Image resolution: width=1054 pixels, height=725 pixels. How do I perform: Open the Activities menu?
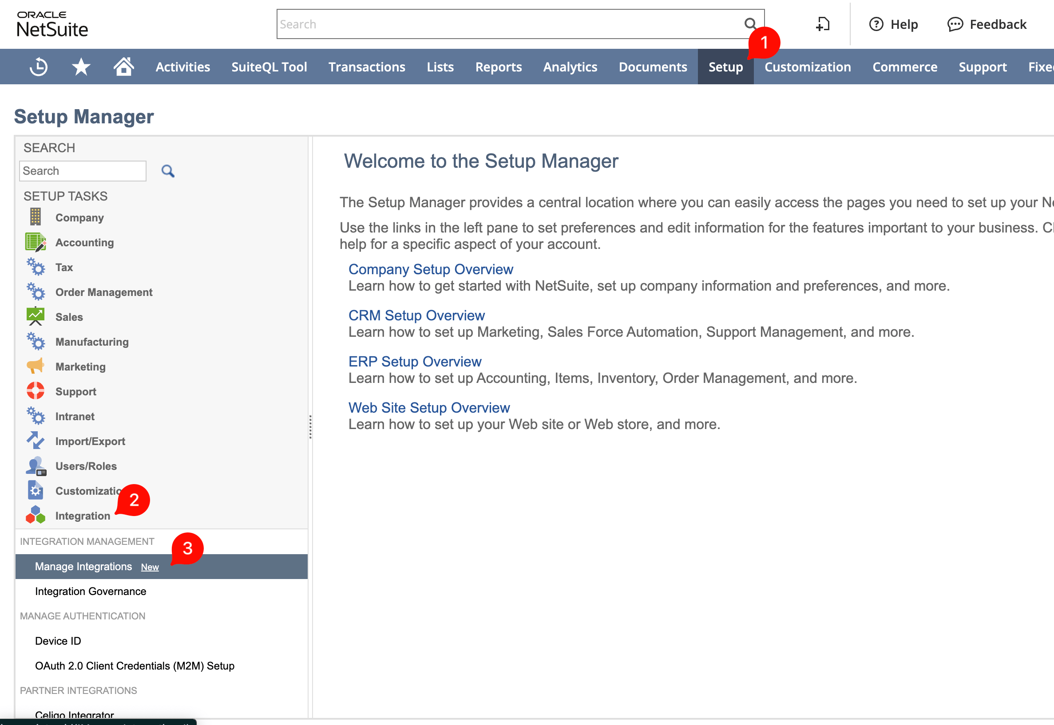click(x=183, y=67)
